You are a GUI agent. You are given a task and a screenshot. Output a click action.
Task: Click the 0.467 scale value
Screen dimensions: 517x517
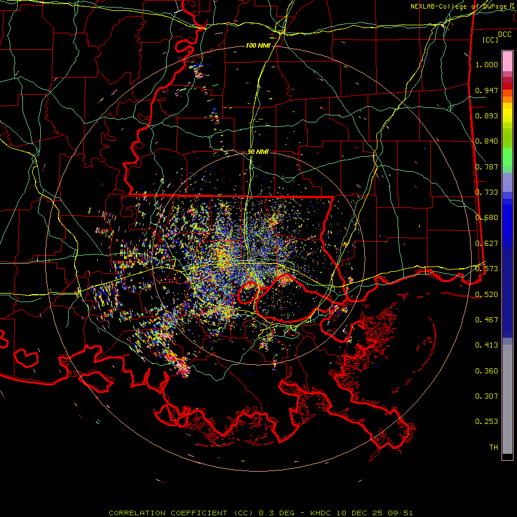(487, 320)
